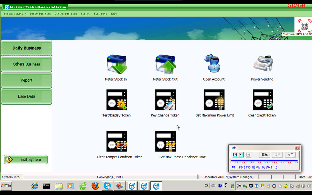The width and height of the screenshot is (312, 195).
Task: Click the Exit System button
Action: click(26, 160)
